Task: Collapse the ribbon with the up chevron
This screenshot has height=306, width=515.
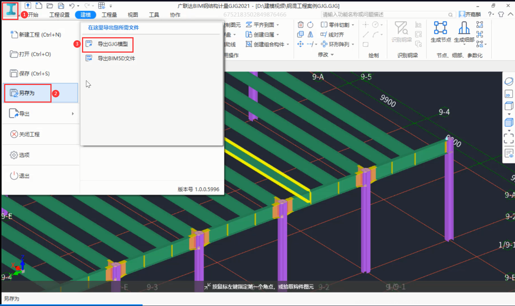Action: (510, 14)
